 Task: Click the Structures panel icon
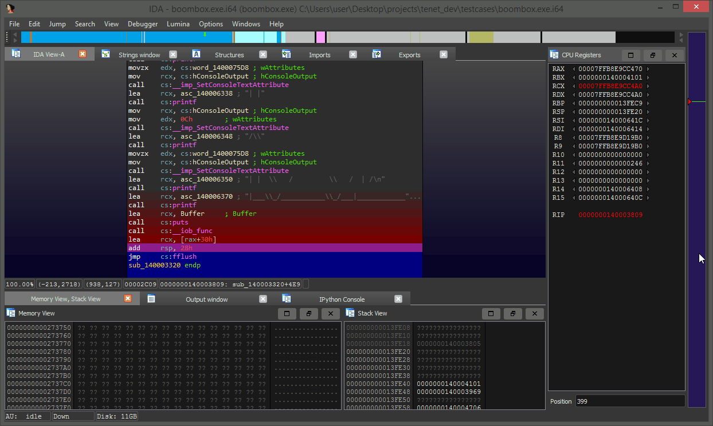click(196, 54)
